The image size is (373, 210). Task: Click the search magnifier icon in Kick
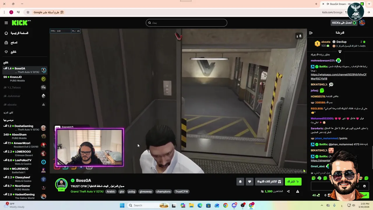click(149, 23)
